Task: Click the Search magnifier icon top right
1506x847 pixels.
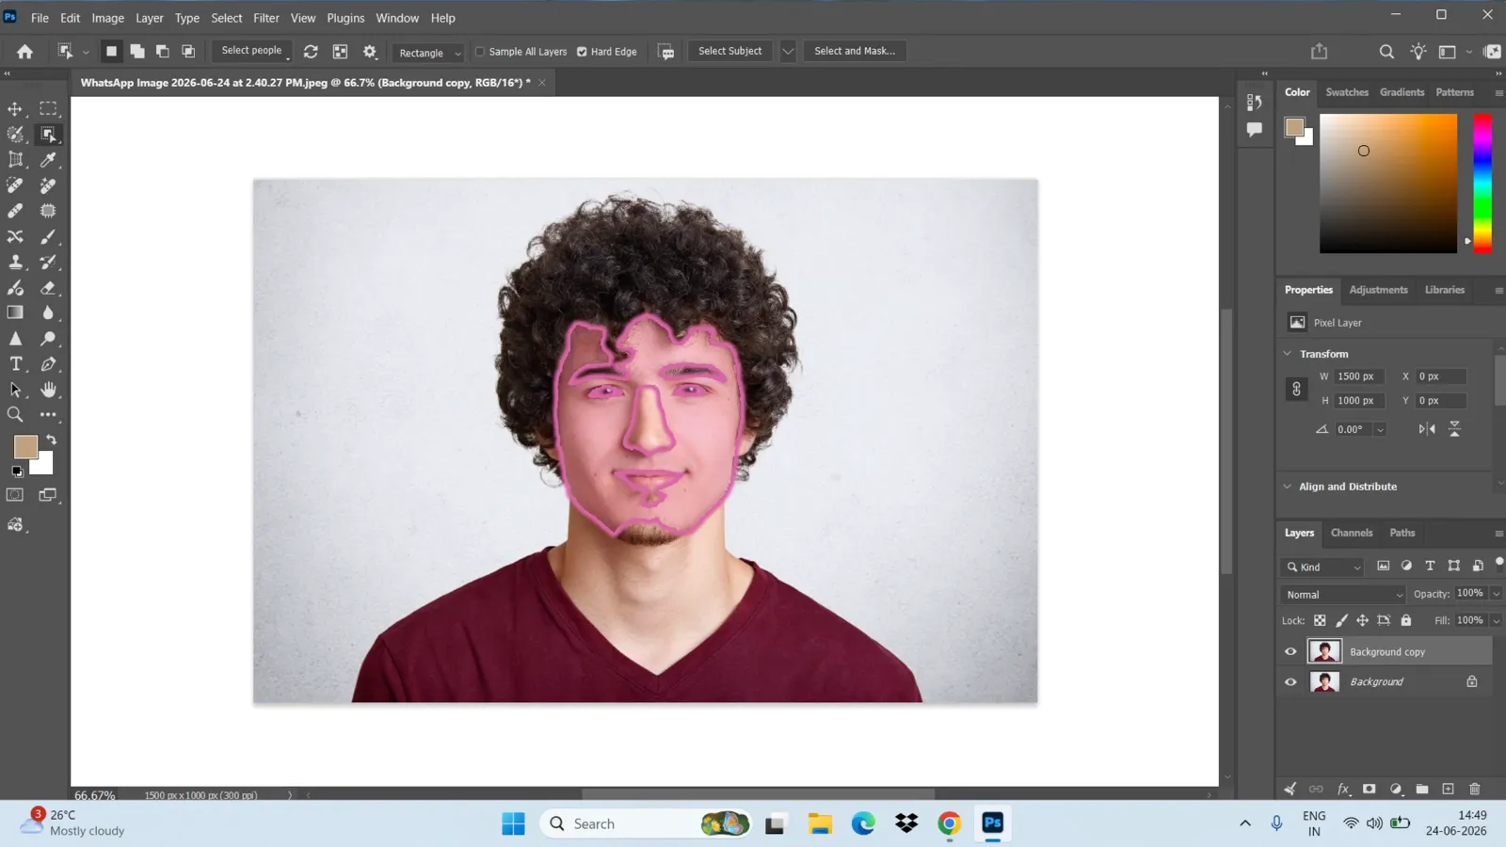Action: pyautogui.click(x=1386, y=52)
